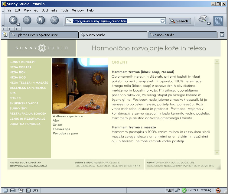Open the Window menu

tap(78, 10)
